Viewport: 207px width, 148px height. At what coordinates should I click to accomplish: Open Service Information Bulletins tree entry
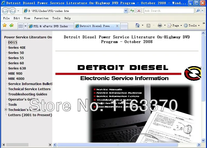point(30,84)
